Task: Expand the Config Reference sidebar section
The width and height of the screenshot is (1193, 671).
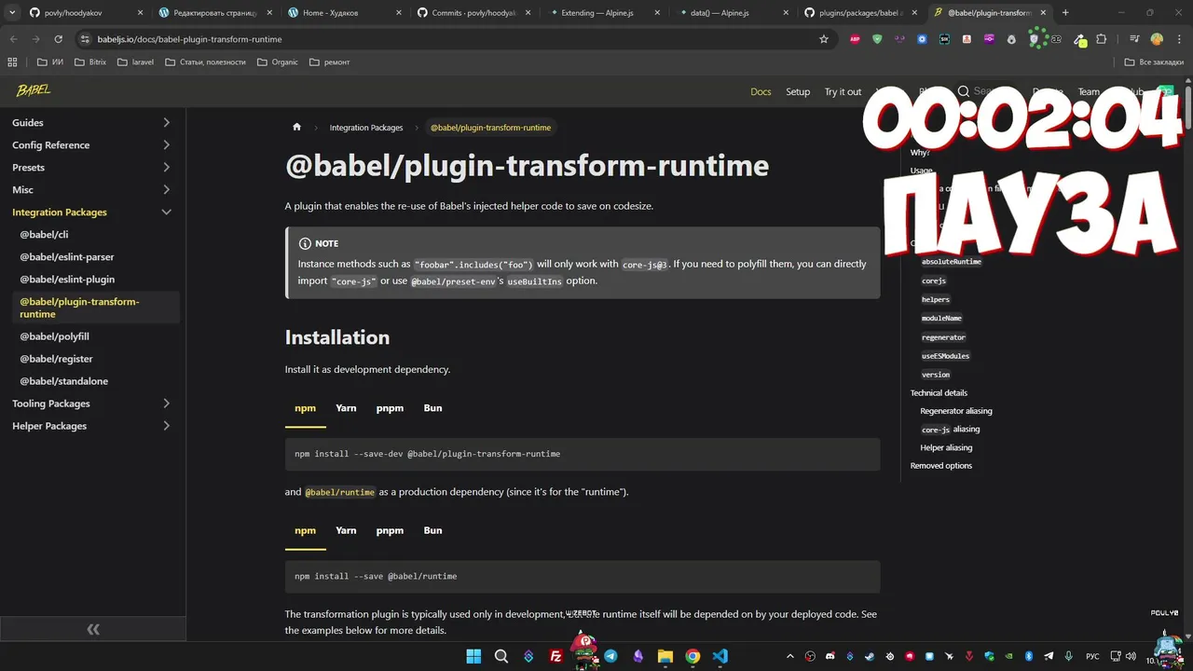Action: (166, 144)
